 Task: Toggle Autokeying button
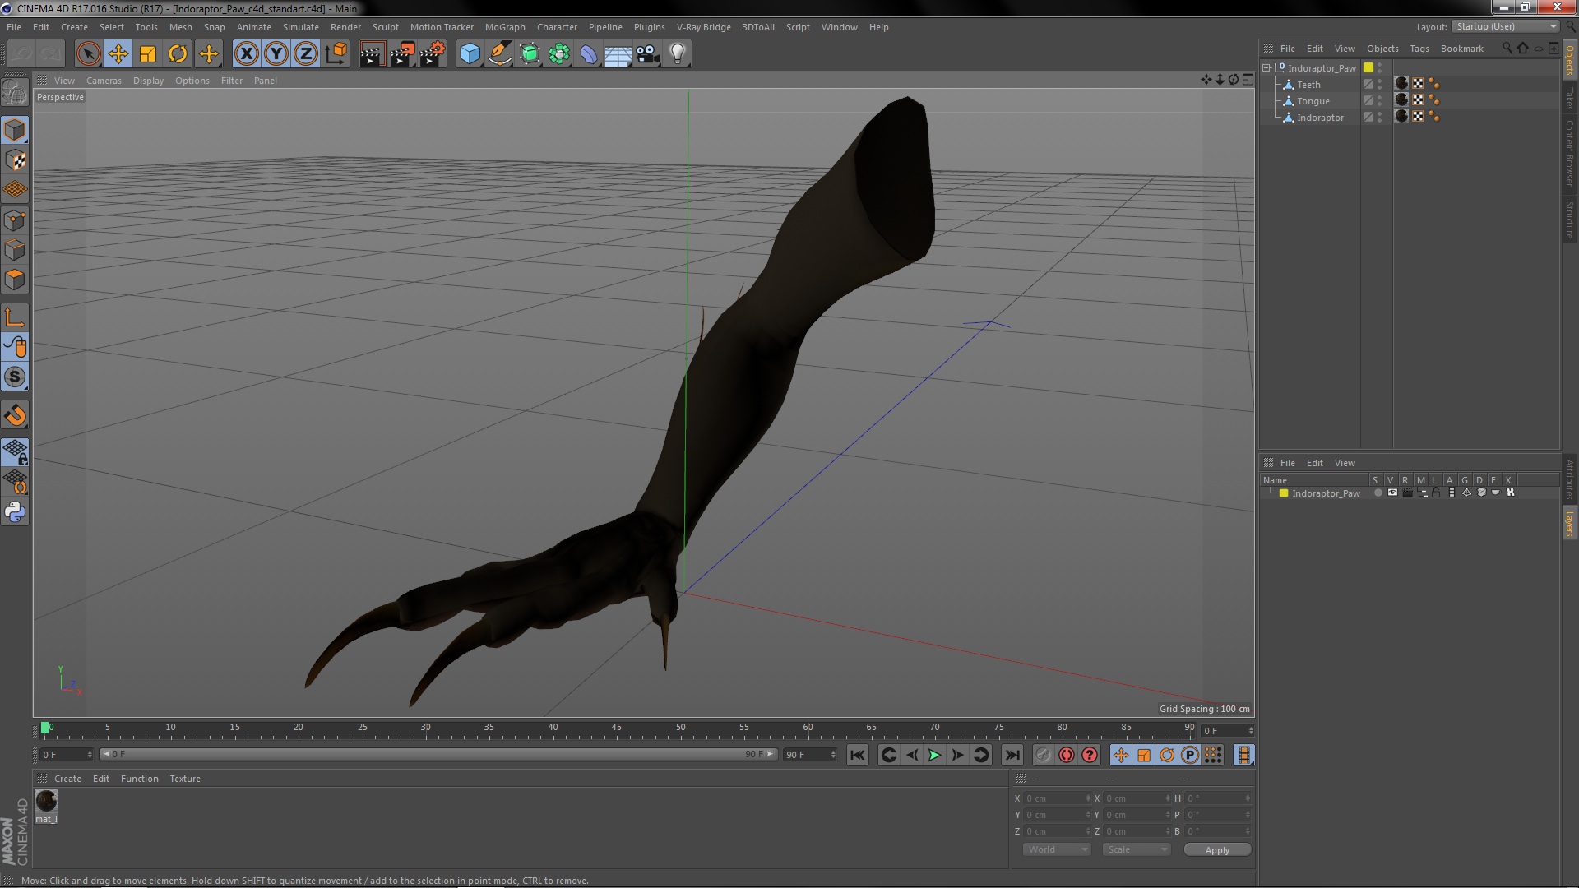tap(1067, 755)
